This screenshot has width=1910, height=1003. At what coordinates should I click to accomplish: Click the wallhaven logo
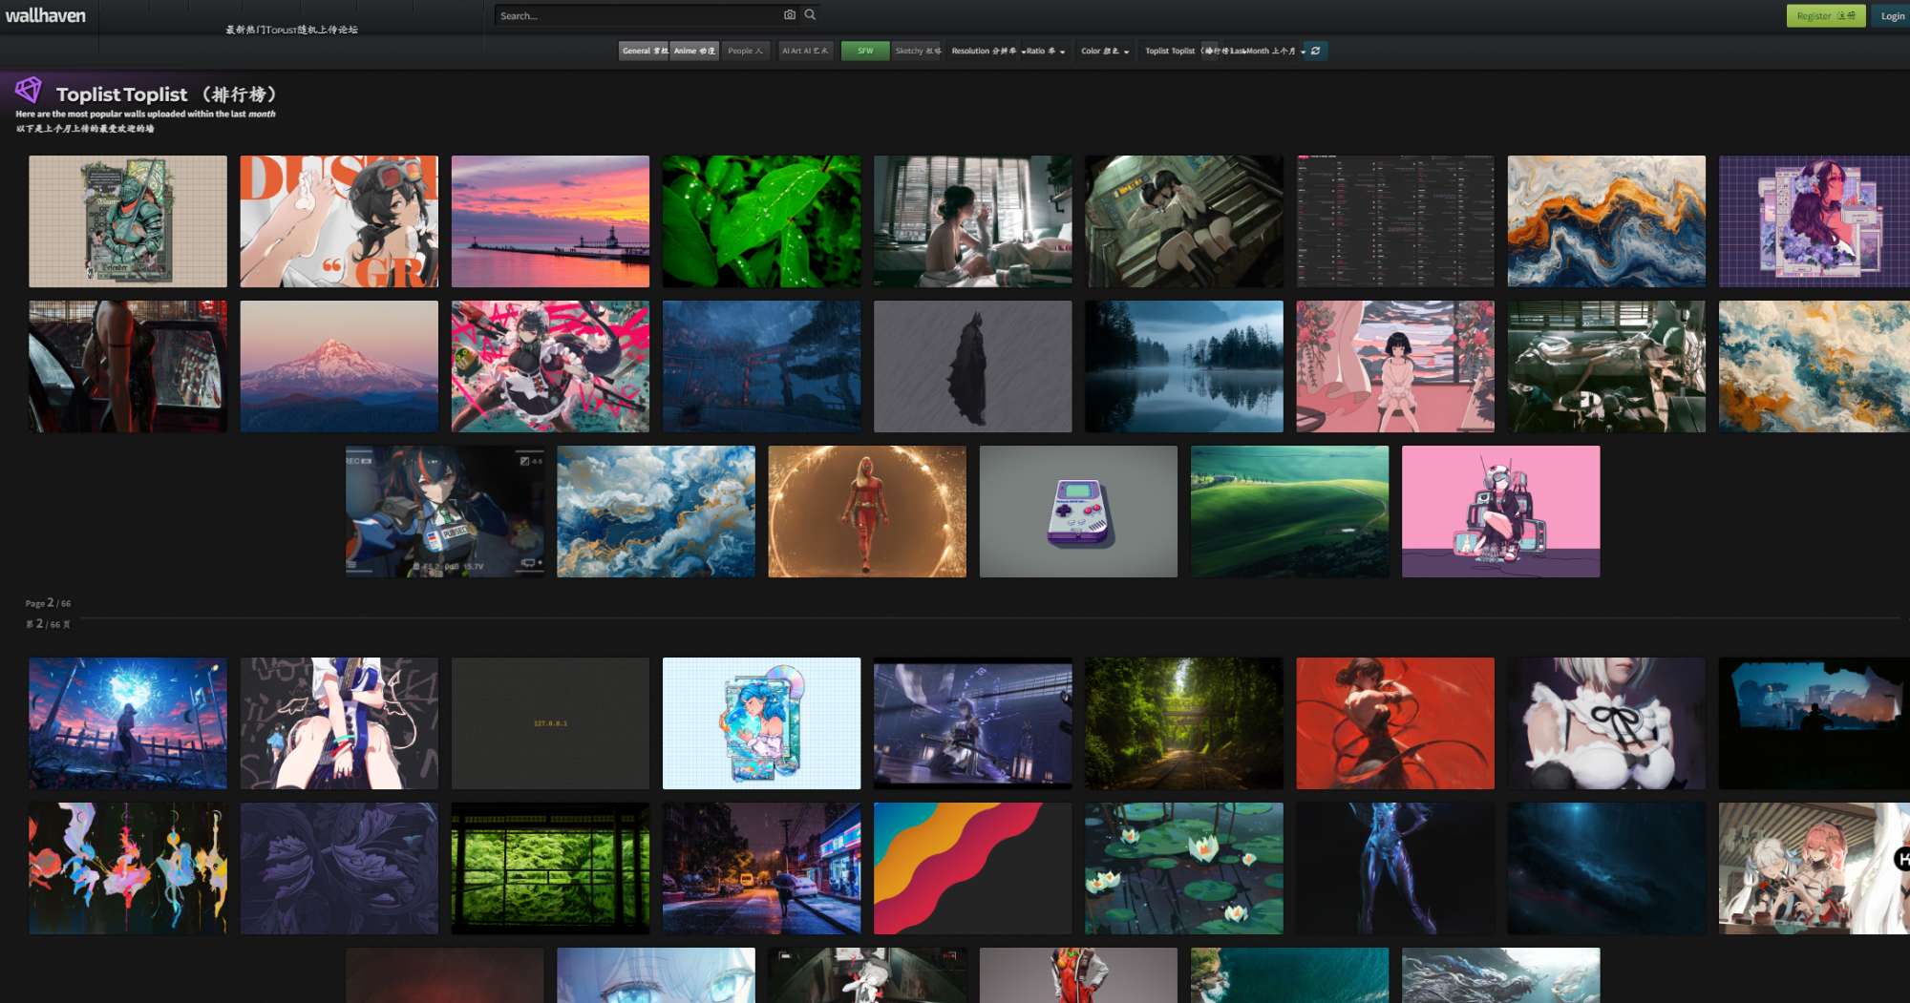(45, 15)
